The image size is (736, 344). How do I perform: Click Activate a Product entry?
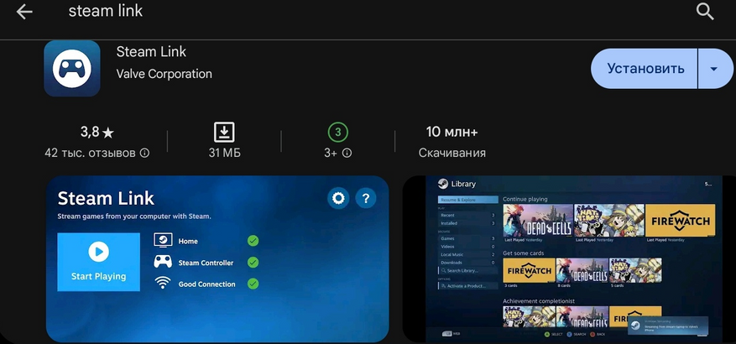[x=467, y=286]
